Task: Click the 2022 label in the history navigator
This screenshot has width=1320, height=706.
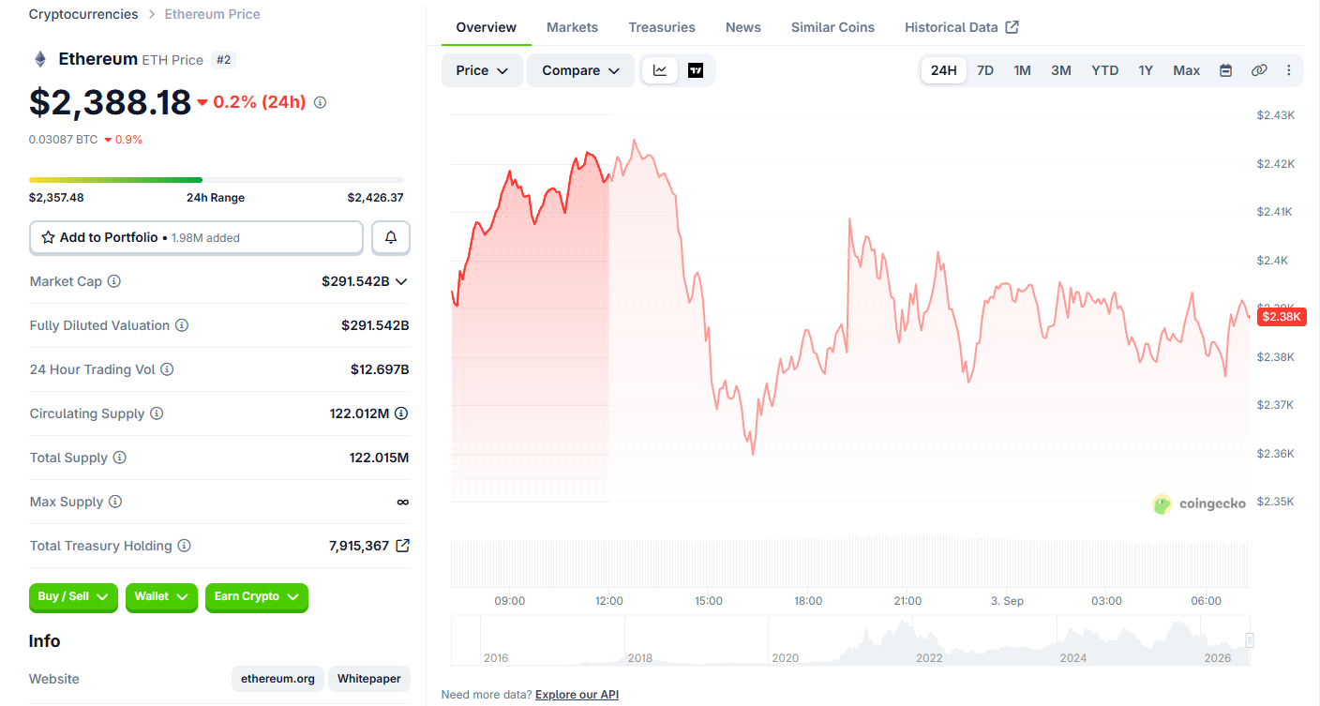Action: coord(929,657)
